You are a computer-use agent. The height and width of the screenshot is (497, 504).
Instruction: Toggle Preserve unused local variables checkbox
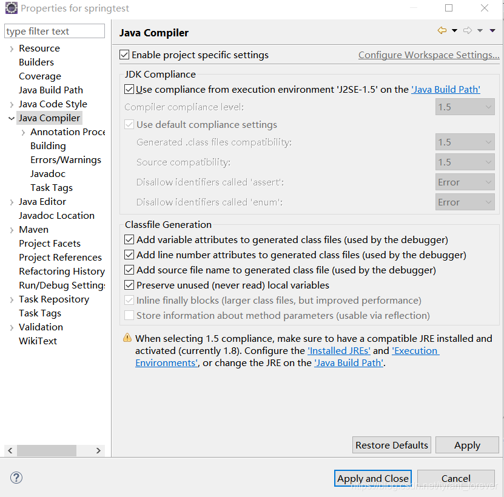pyautogui.click(x=129, y=285)
